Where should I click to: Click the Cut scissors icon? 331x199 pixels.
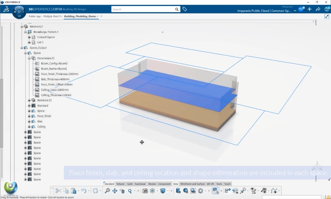[x=58, y=191]
